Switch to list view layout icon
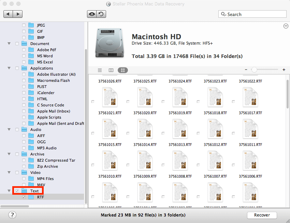Image resolution: width=290 pixels, height=223 pixels. point(100,70)
